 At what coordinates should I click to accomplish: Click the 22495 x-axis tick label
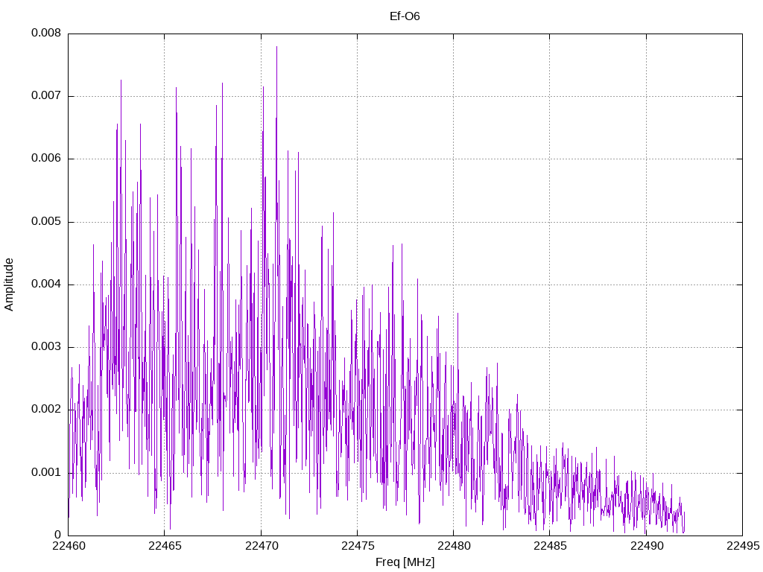743,546
